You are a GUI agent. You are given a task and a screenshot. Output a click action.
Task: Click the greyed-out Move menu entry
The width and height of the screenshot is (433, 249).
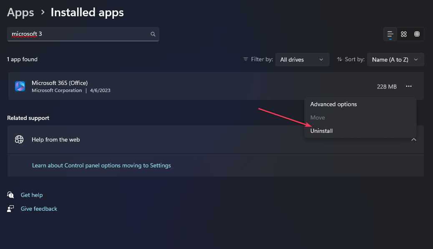[x=317, y=118]
